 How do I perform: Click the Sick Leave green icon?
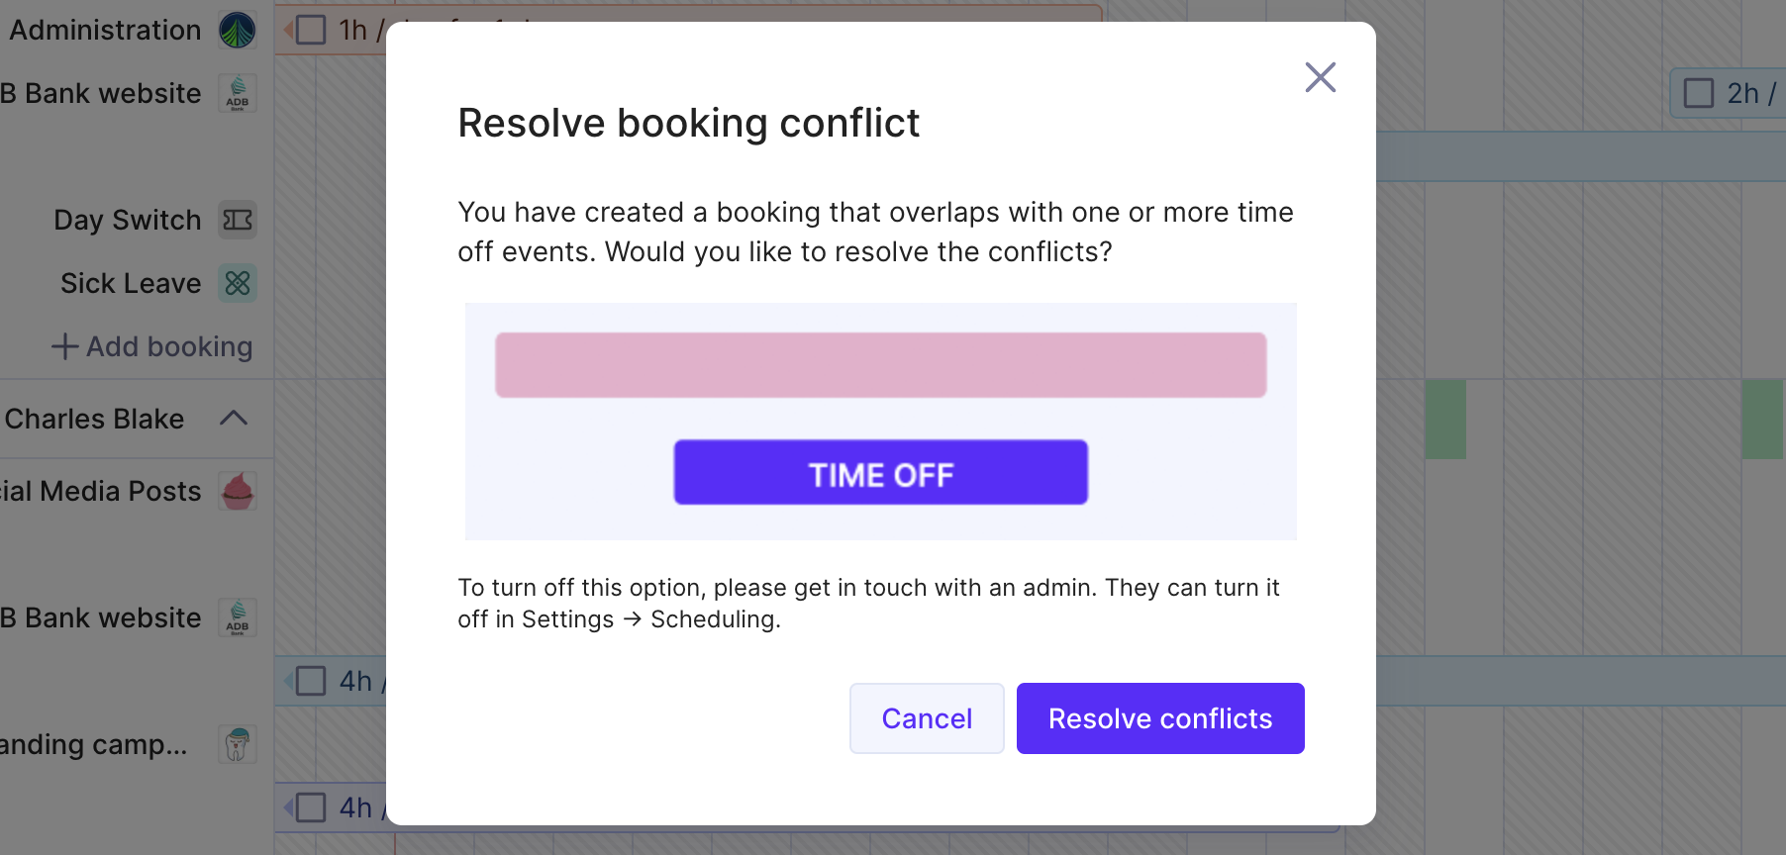tap(238, 283)
